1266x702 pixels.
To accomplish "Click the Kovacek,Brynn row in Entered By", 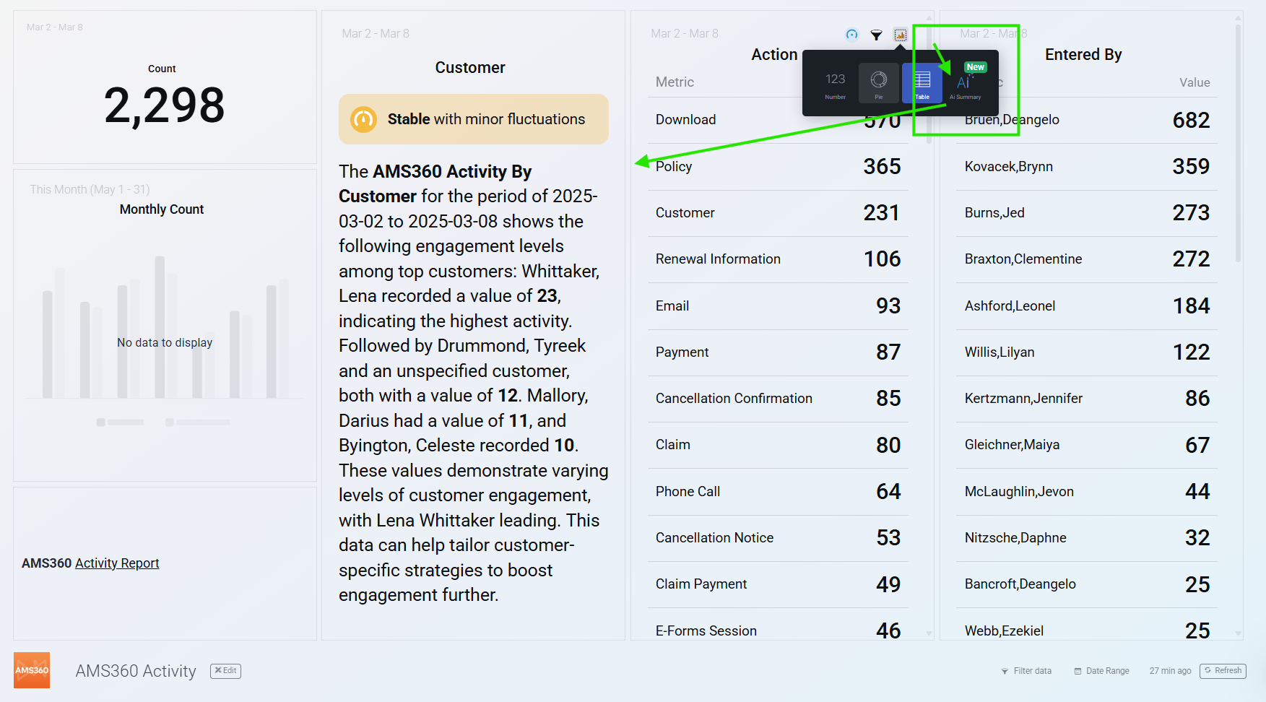I will tap(1086, 167).
